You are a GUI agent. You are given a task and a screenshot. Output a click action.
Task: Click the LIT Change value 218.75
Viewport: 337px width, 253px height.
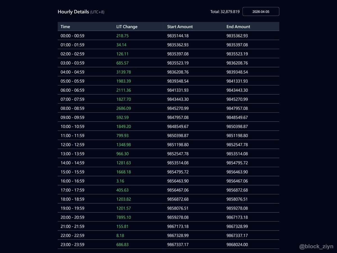click(x=122, y=36)
